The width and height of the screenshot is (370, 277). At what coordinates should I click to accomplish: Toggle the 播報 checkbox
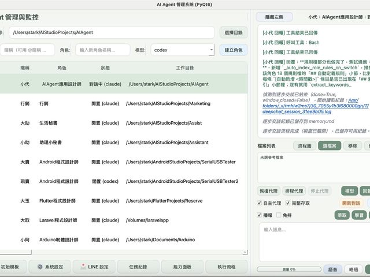point(260,215)
